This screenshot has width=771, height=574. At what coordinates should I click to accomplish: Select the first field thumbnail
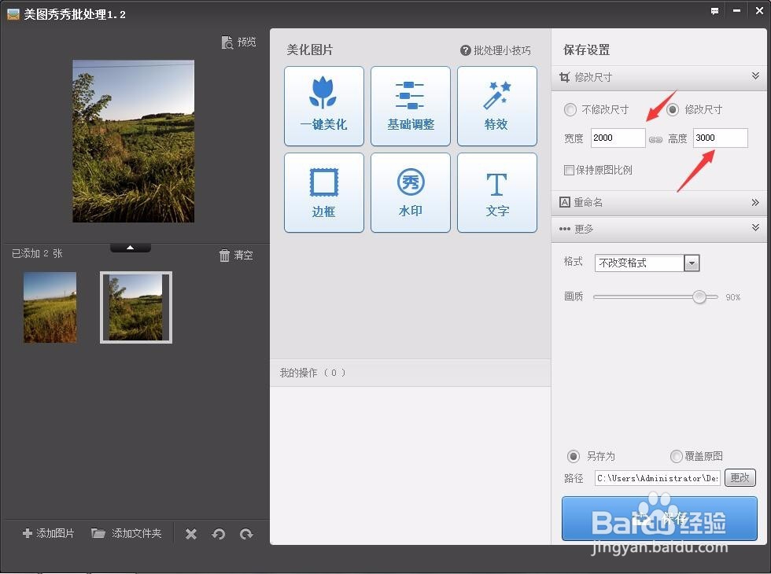[50, 307]
